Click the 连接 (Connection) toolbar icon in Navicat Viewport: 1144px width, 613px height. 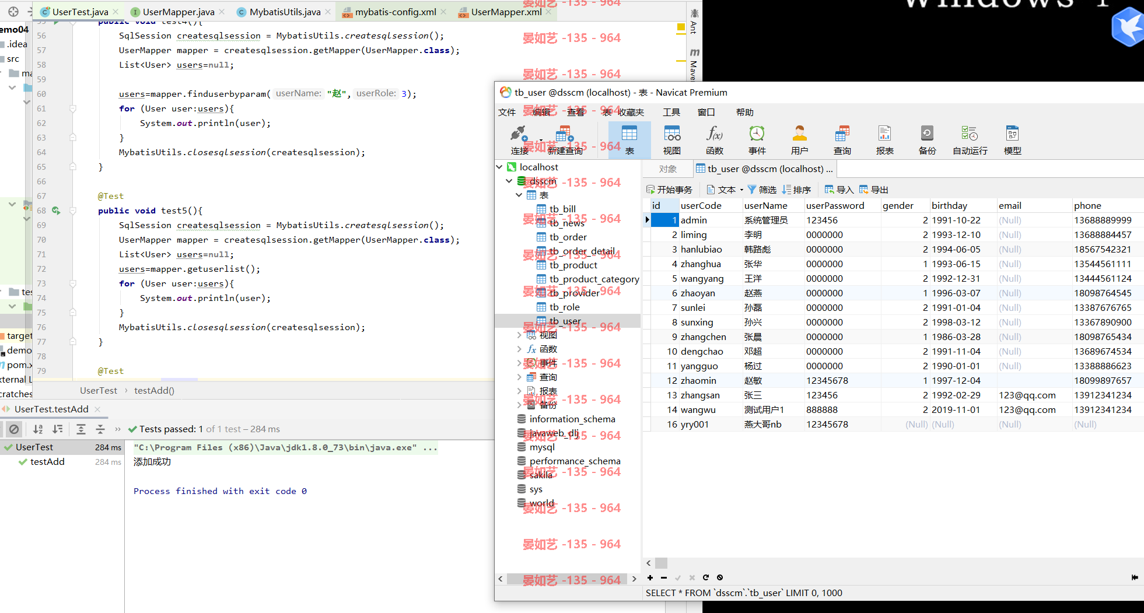click(x=519, y=140)
